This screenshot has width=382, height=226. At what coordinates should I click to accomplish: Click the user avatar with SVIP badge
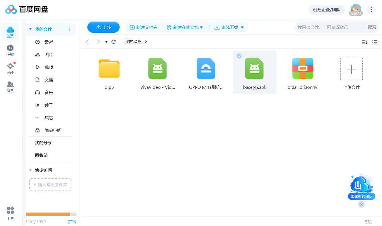pyautogui.click(x=356, y=10)
